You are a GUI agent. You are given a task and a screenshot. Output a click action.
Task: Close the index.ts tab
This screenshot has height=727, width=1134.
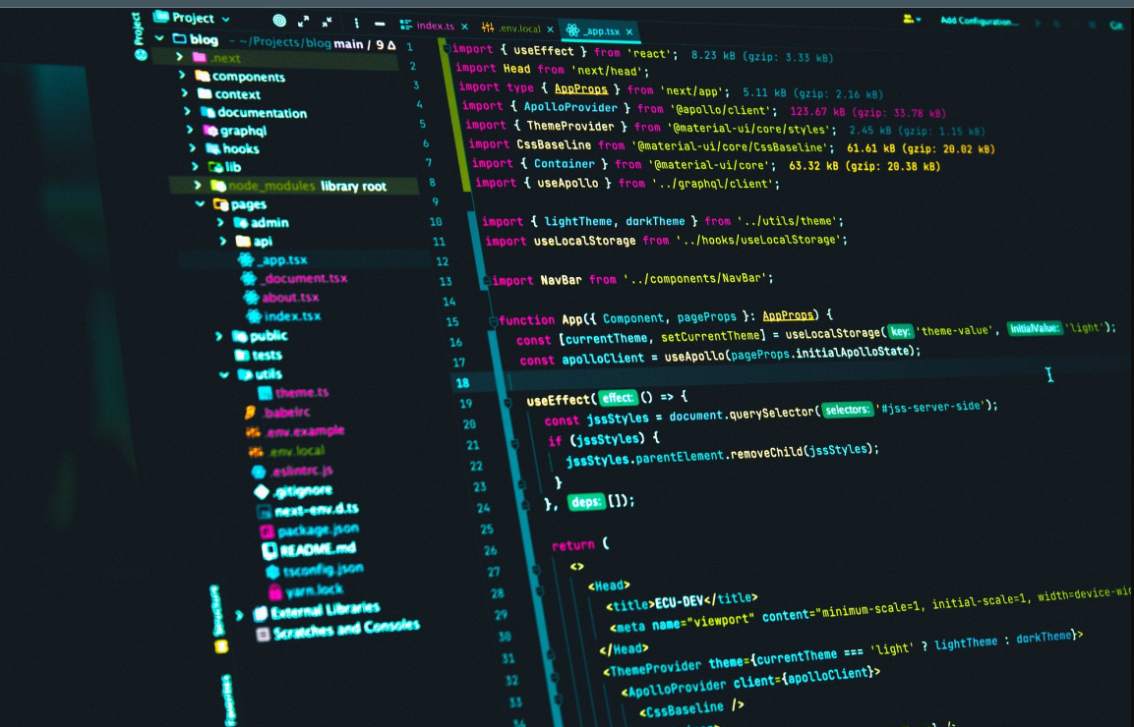pyautogui.click(x=464, y=27)
